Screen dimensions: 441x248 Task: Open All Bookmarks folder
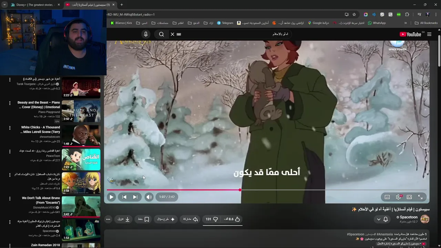tap(426, 23)
